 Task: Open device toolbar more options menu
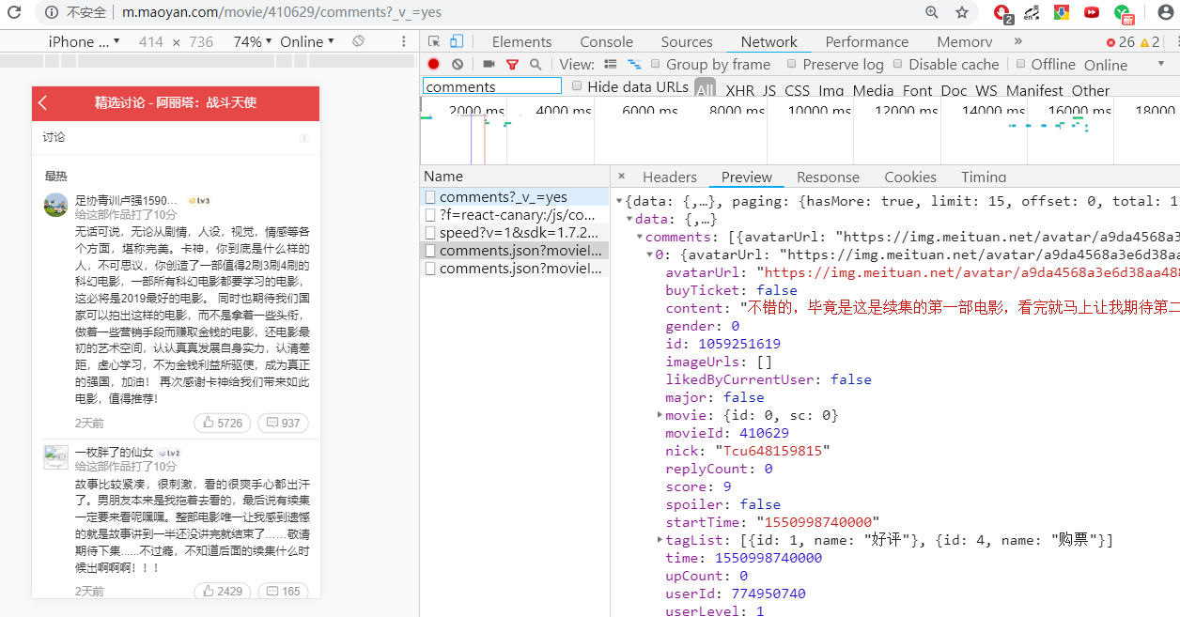tap(404, 41)
